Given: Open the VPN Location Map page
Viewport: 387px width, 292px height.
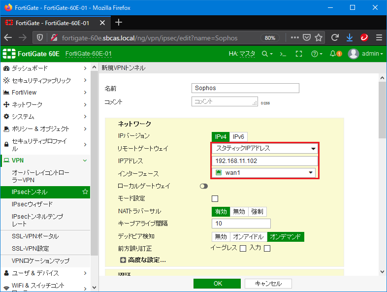Looking at the screenshot, I should coord(45,261).
